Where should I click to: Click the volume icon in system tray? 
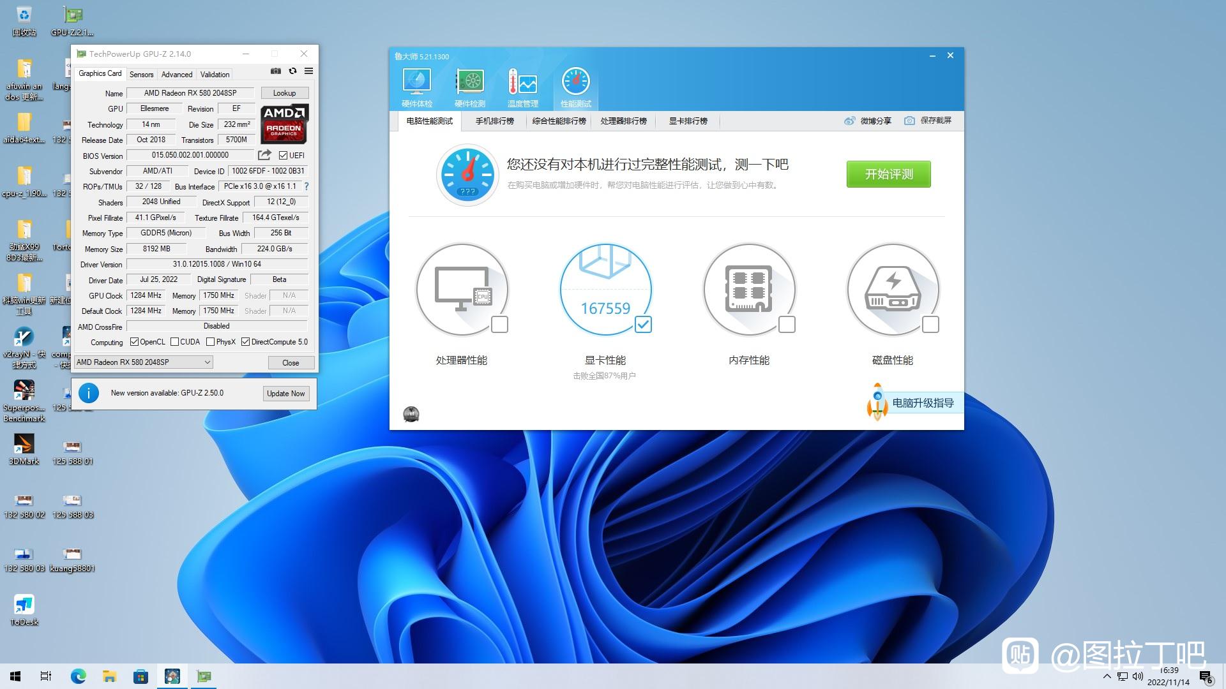[1138, 677]
